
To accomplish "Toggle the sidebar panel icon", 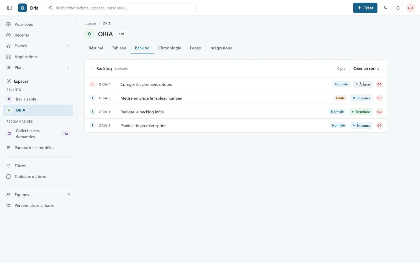I will tap(9, 8).
